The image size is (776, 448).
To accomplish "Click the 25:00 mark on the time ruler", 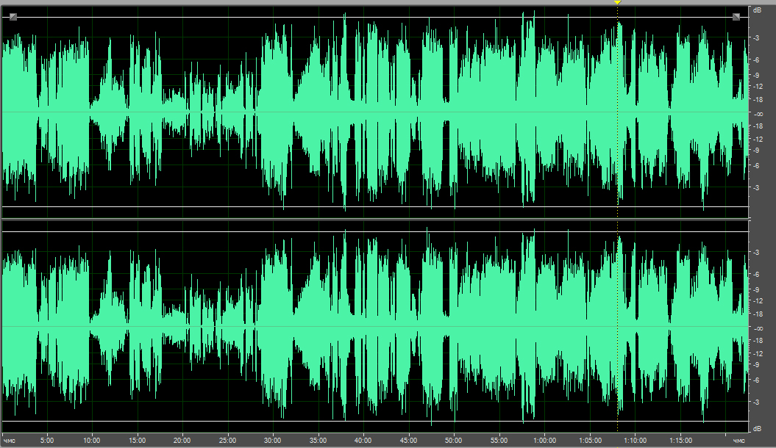I will coord(228,440).
